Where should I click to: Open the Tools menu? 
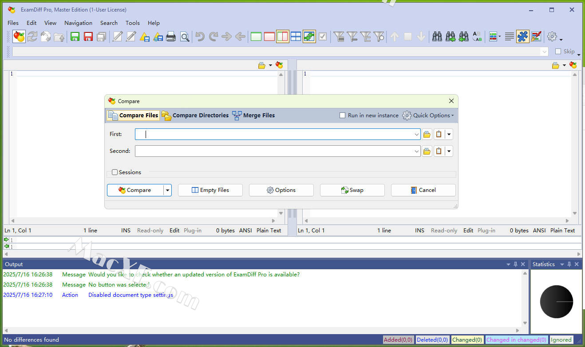(133, 23)
